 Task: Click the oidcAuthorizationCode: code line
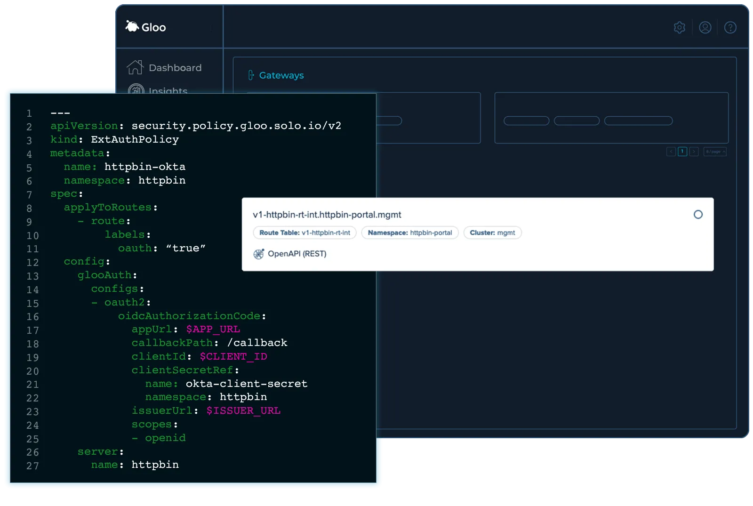coord(192,316)
